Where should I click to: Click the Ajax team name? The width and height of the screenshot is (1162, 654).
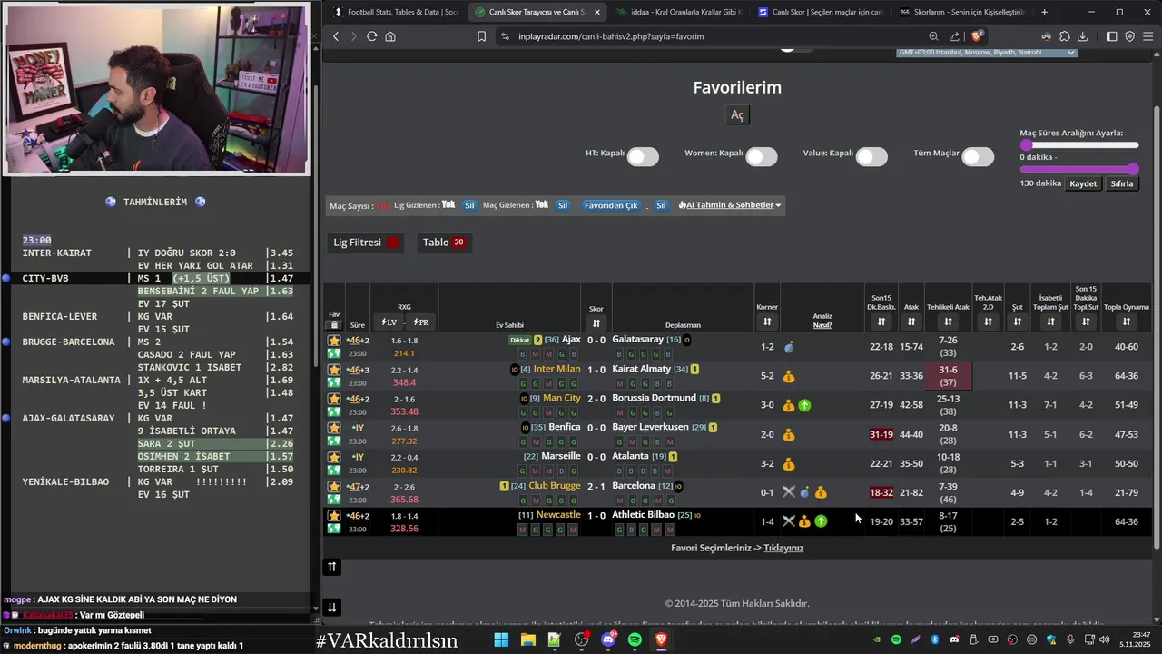coord(571,339)
